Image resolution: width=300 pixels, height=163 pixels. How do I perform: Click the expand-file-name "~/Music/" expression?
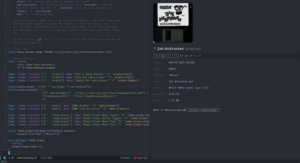38,134
